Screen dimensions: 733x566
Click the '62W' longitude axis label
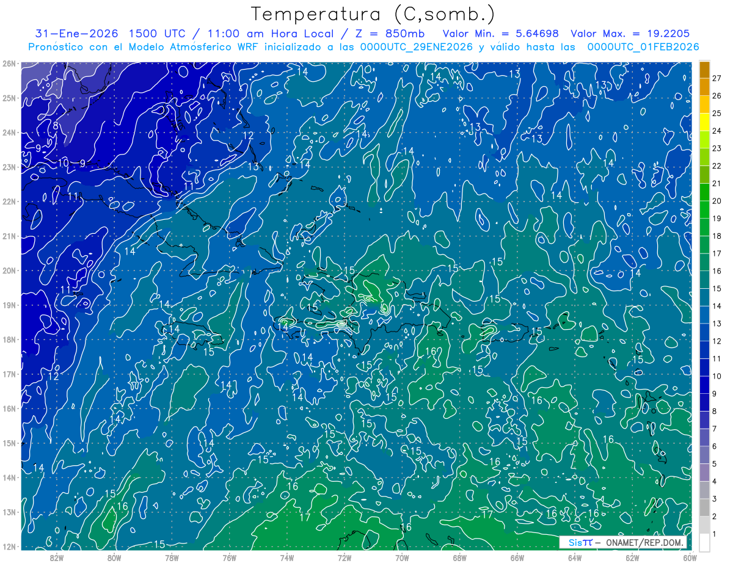click(632, 557)
